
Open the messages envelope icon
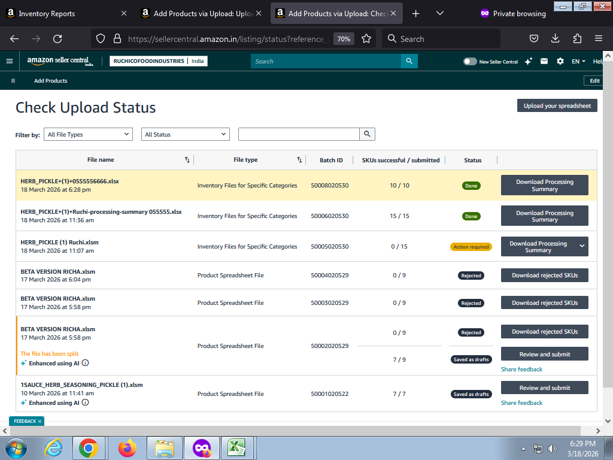click(x=544, y=61)
